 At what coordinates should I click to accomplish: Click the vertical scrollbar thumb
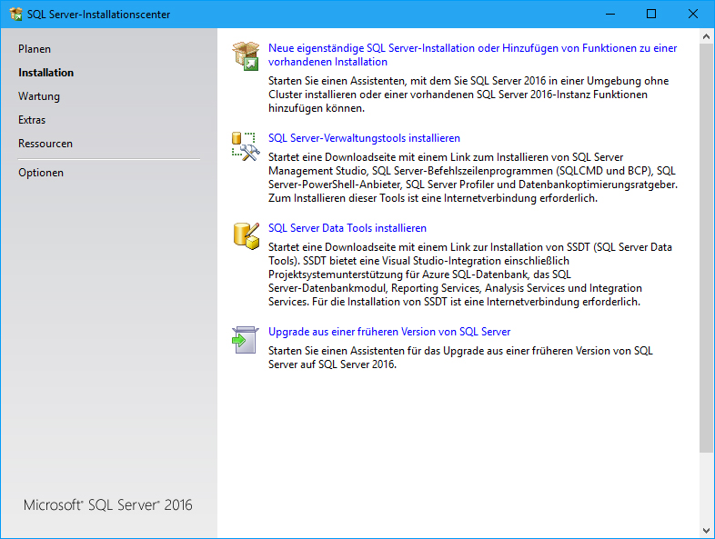(706, 247)
